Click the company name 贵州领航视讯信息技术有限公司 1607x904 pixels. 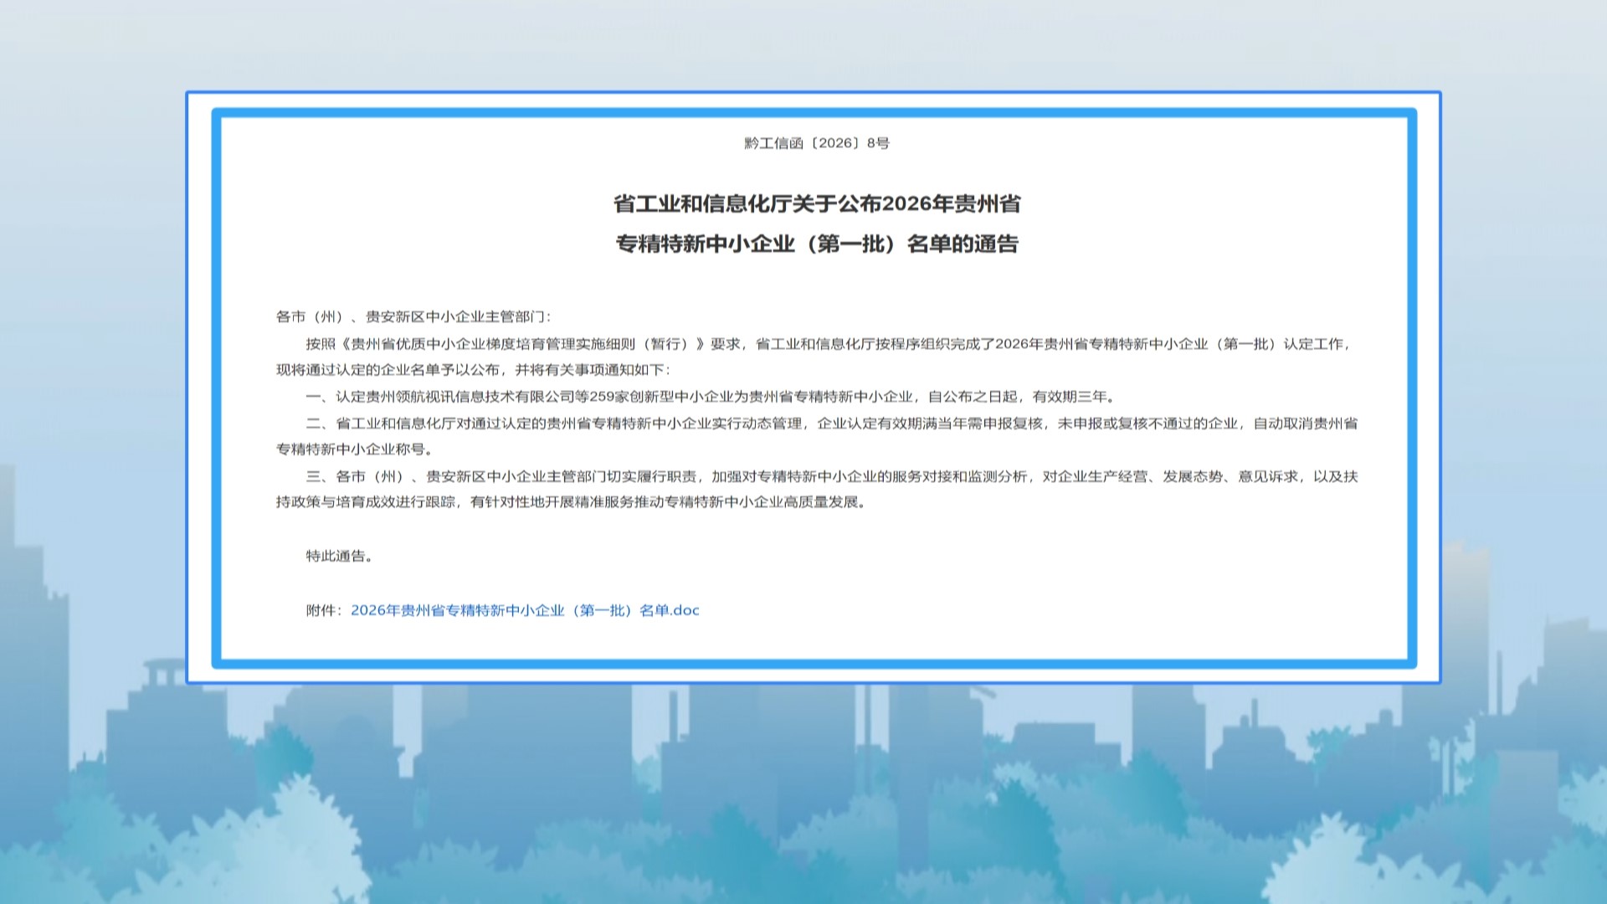click(470, 397)
